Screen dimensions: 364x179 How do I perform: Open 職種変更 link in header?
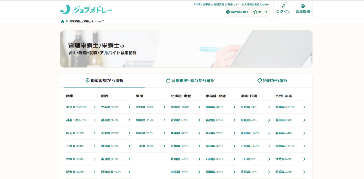[x=219, y=4]
